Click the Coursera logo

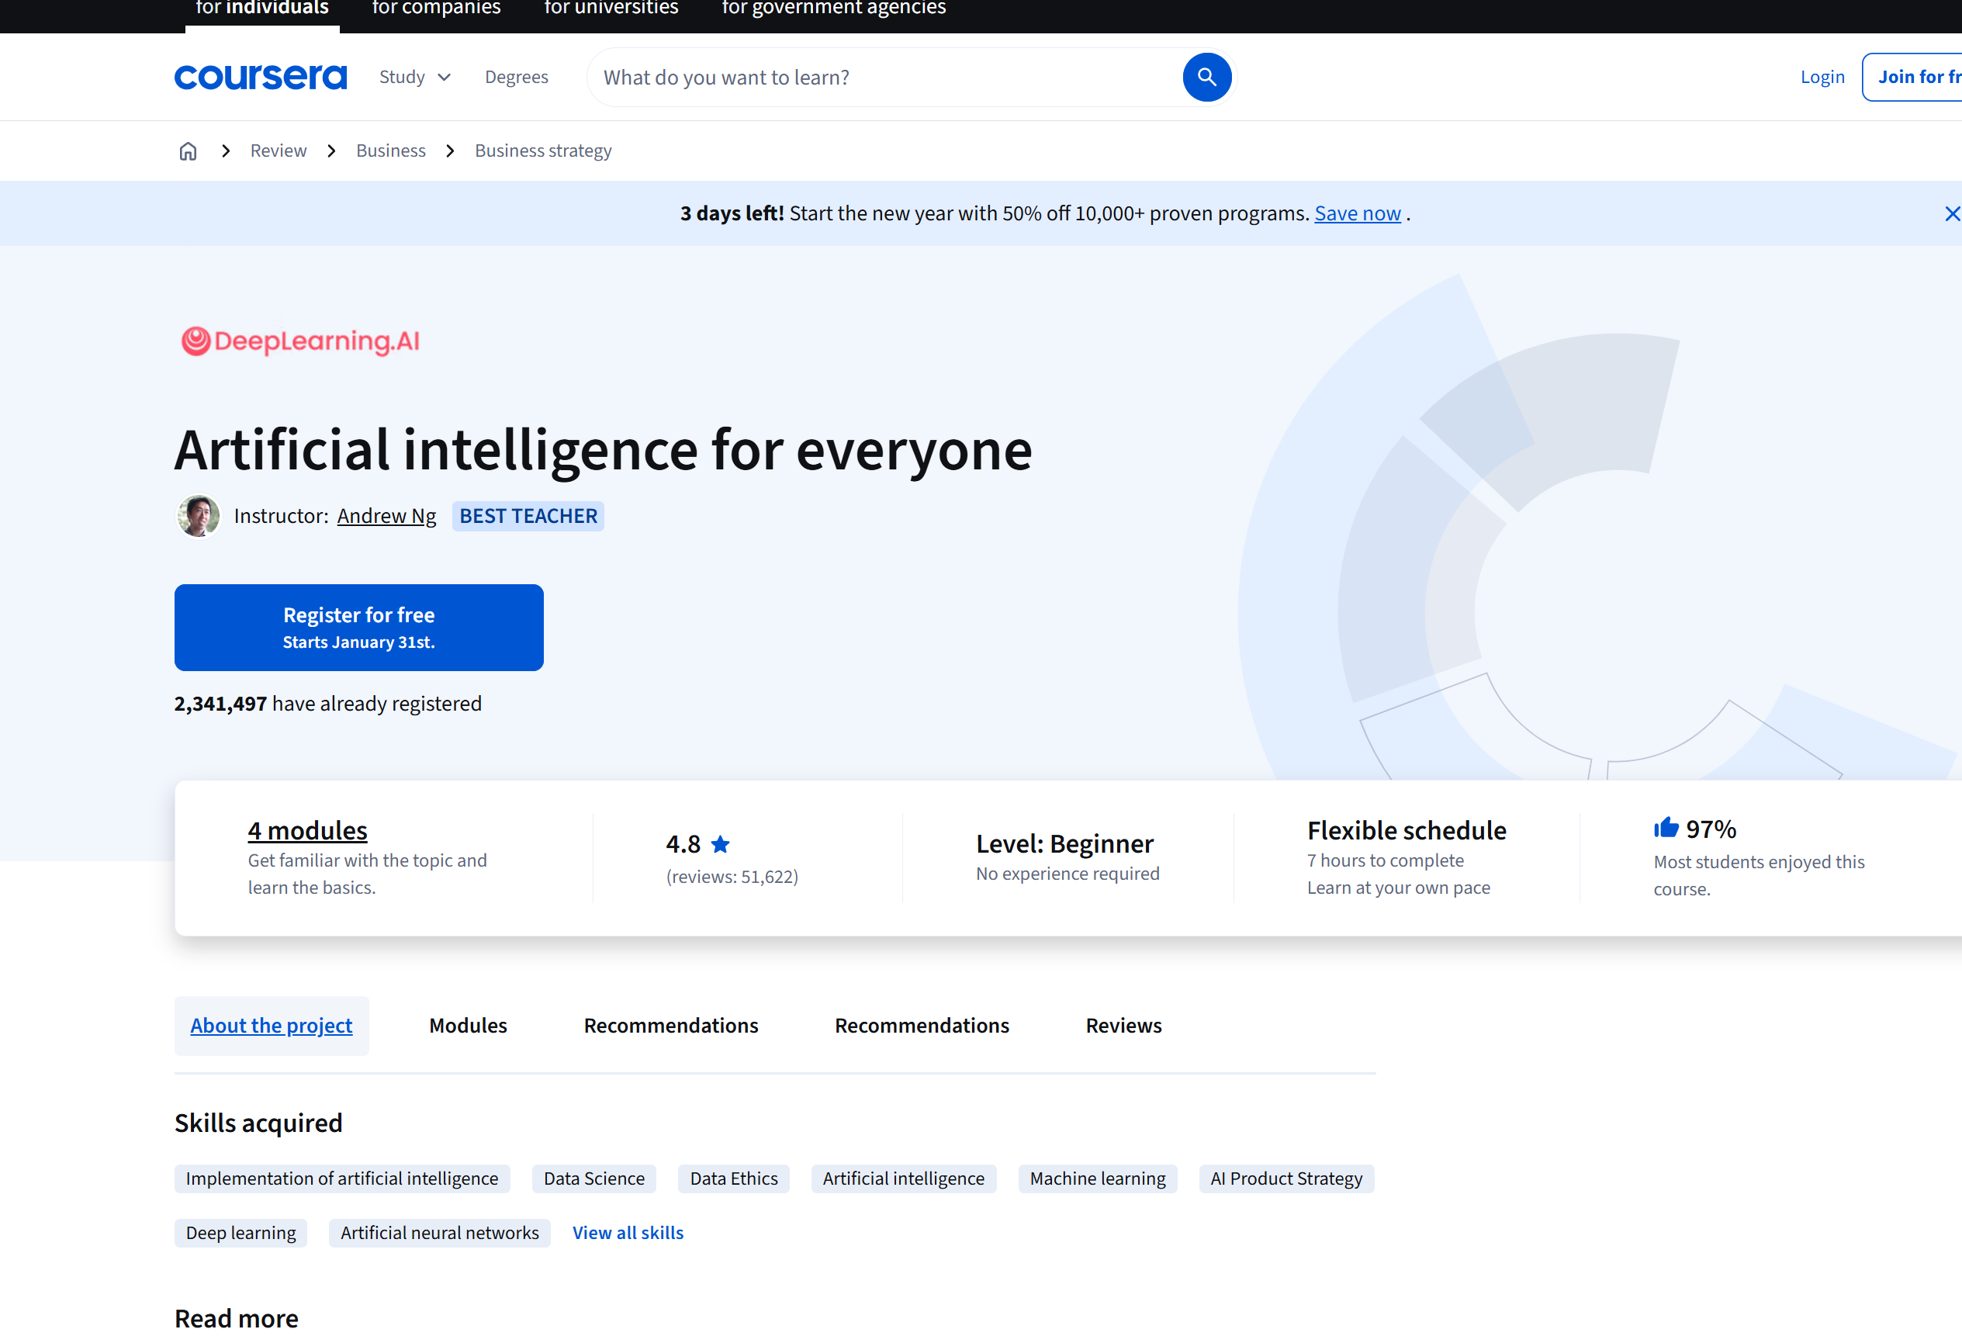click(260, 77)
